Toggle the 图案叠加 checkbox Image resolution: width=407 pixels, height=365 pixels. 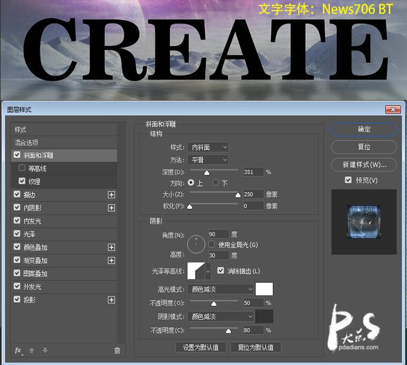pos(17,273)
